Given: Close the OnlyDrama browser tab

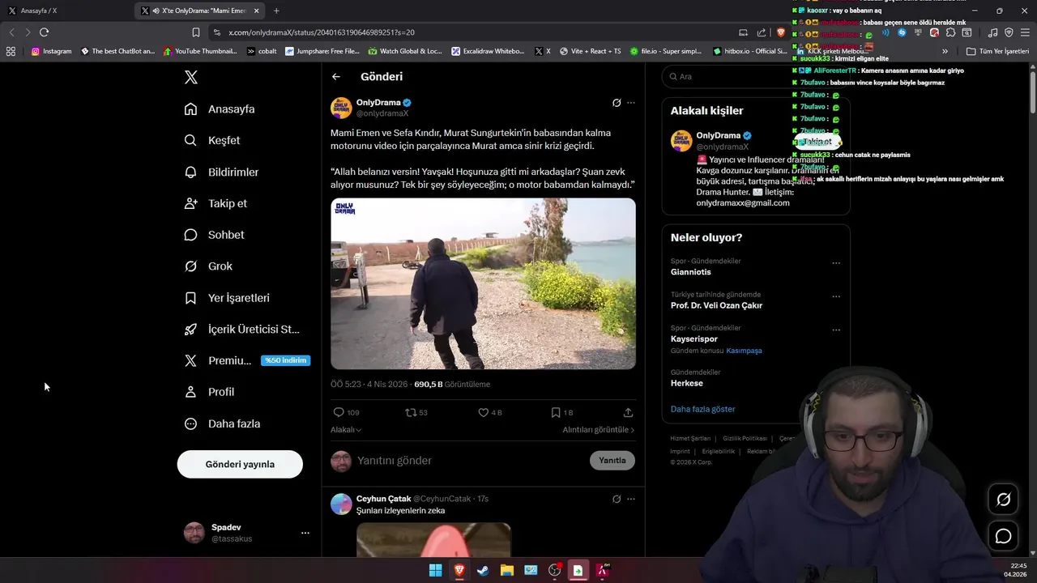Looking at the screenshot, I should [x=257, y=11].
